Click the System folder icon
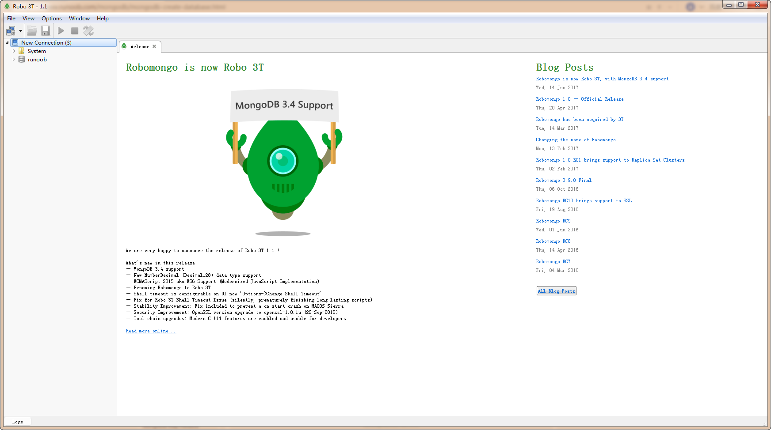771x430 pixels. point(21,51)
